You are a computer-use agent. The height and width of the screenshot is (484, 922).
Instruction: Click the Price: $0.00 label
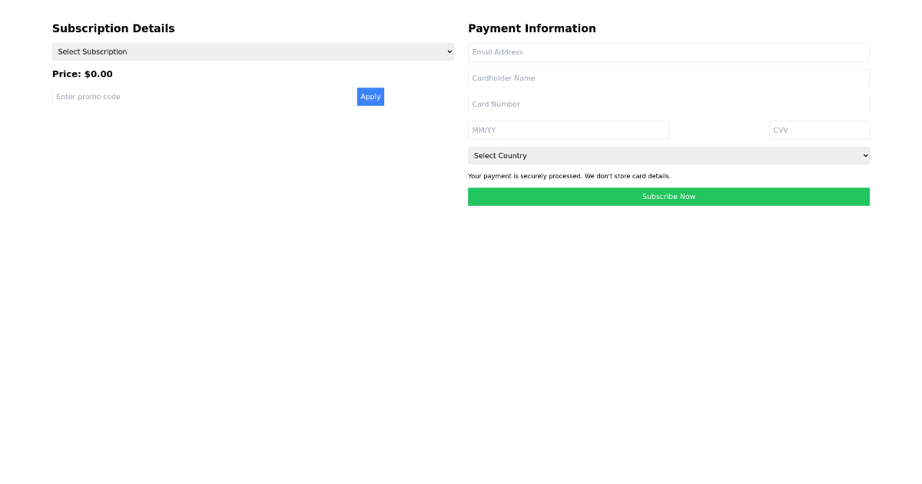pos(82,74)
